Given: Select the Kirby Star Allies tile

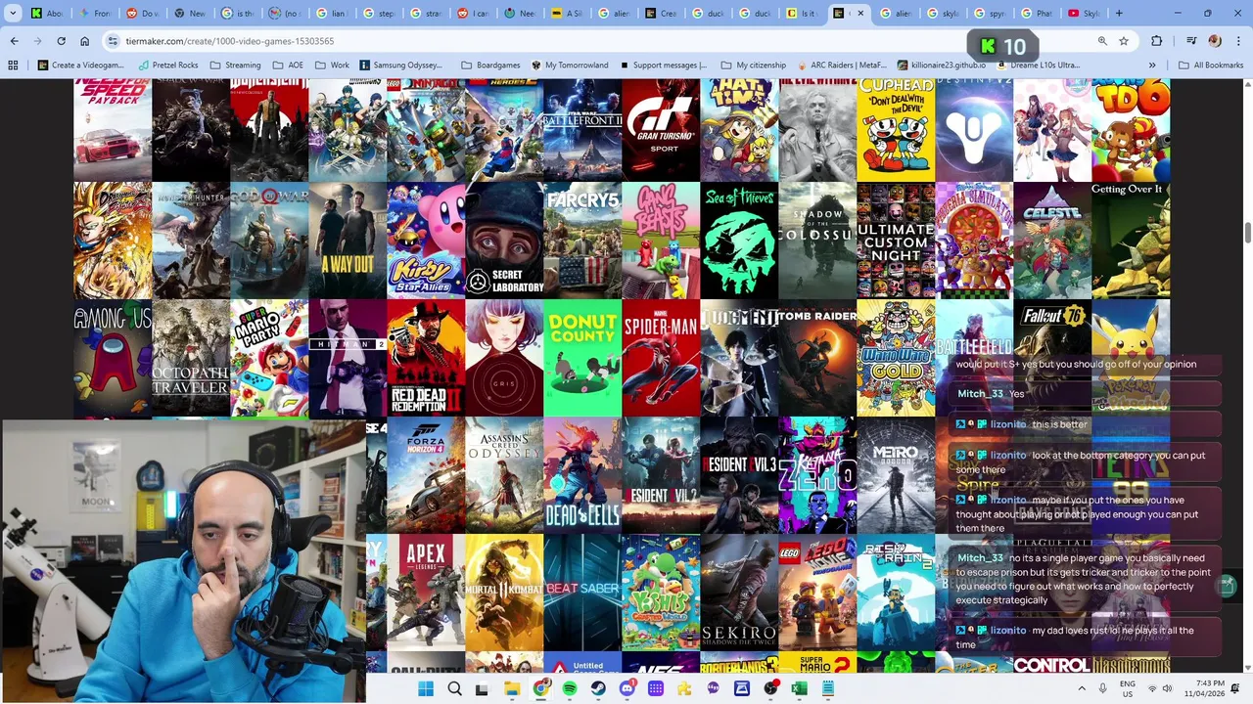Looking at the screenshot, I should [x=426, y=240].
